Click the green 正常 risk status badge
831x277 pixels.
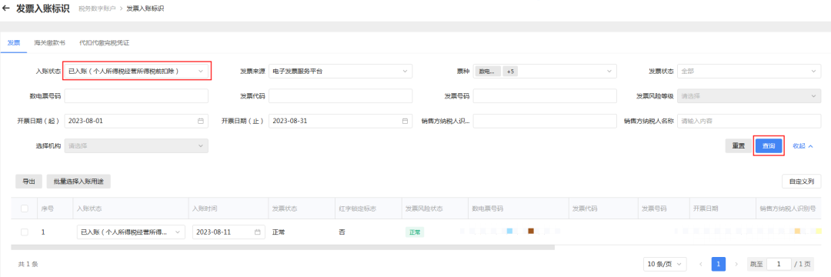415,232
